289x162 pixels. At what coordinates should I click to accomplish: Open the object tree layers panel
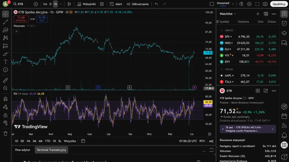(x=284, y=33)
